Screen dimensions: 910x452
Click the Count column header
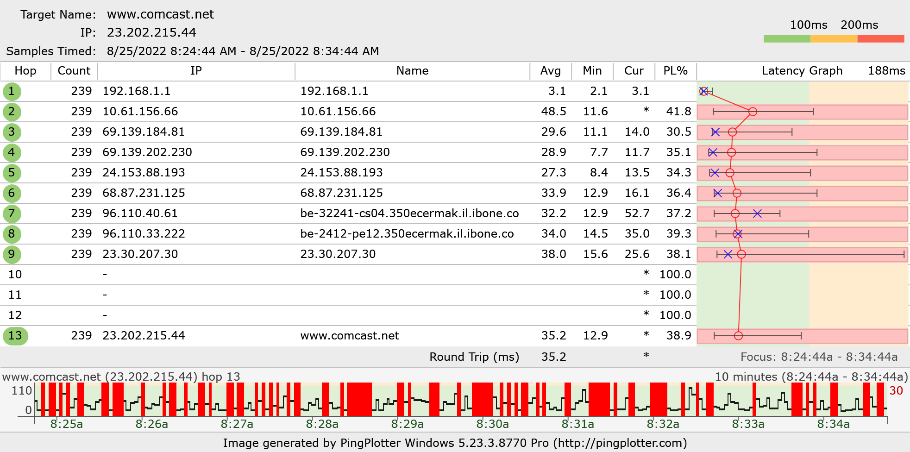point(74,71)
